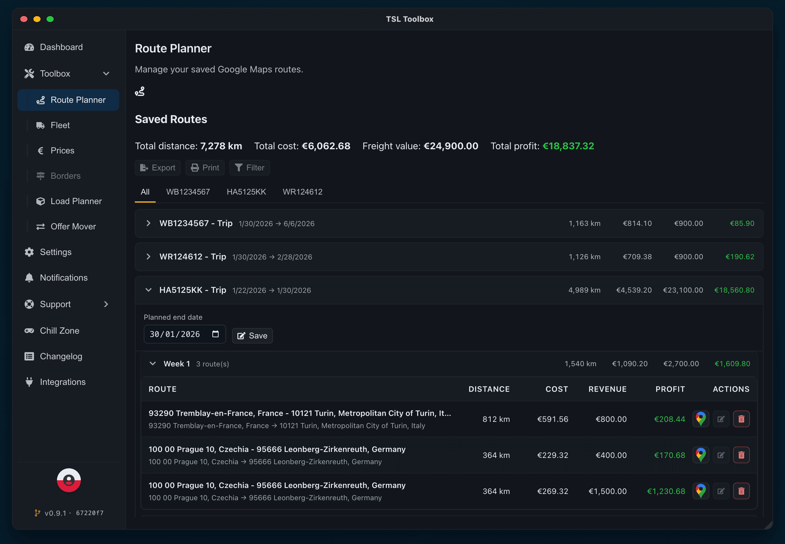Click the €1,609.80 Week 1 profit
This screenshot has width=785, height=544.
click(732, 364)
